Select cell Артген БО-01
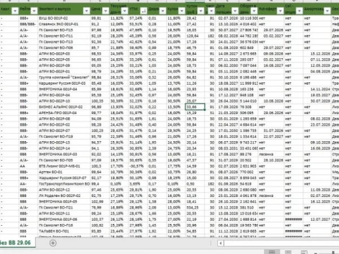This screenshot has height=254, width=339. click(64, 172)
